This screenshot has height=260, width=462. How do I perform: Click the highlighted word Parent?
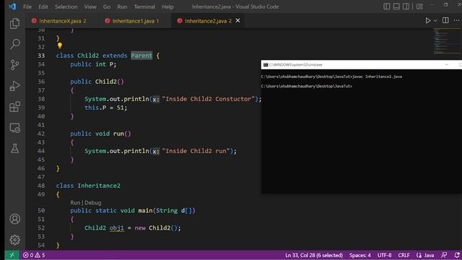click(x=141, y=56)
